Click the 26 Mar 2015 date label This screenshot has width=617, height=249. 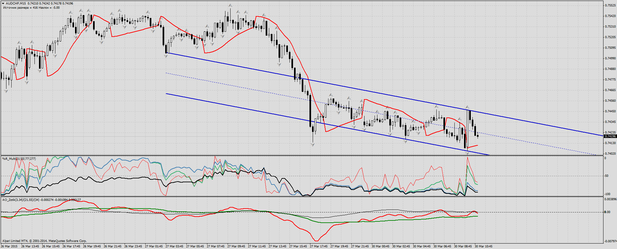[9, 246]
